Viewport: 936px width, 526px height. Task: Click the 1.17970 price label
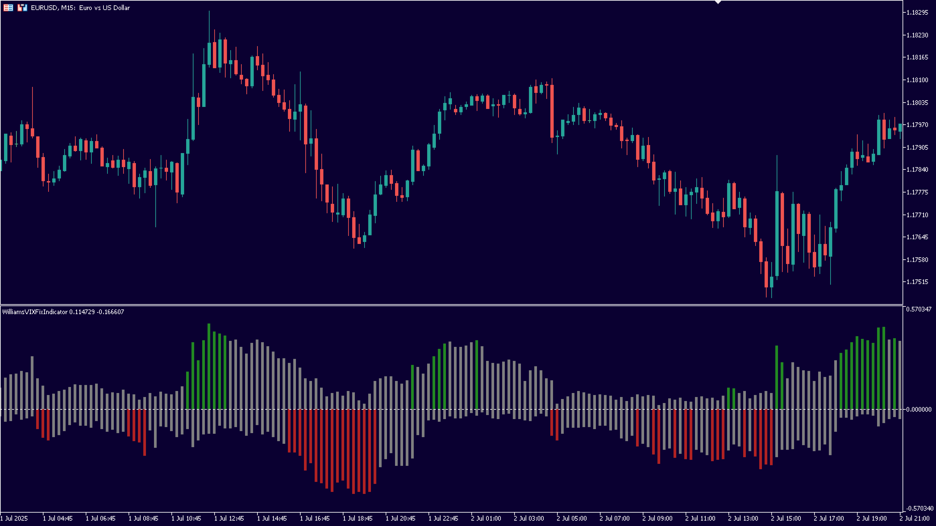917,125
